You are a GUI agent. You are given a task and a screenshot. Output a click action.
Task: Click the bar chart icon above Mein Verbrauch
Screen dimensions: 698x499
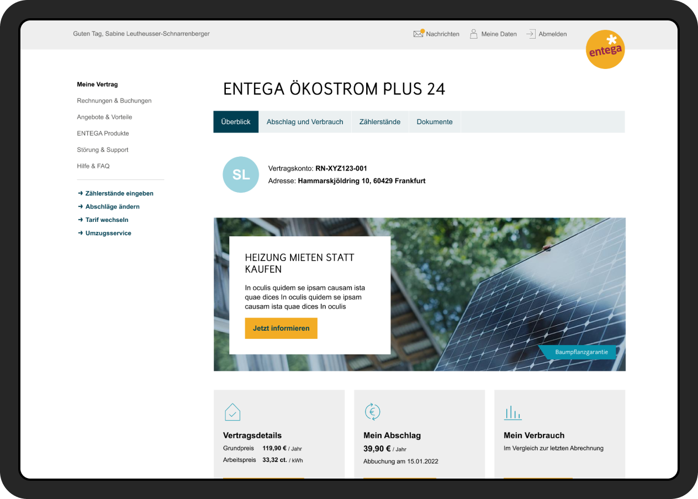pyautogui.click(x=512, y=412)
